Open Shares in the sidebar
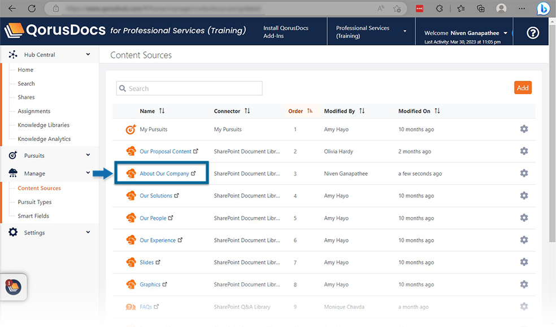556x327 pixels. 26,97
